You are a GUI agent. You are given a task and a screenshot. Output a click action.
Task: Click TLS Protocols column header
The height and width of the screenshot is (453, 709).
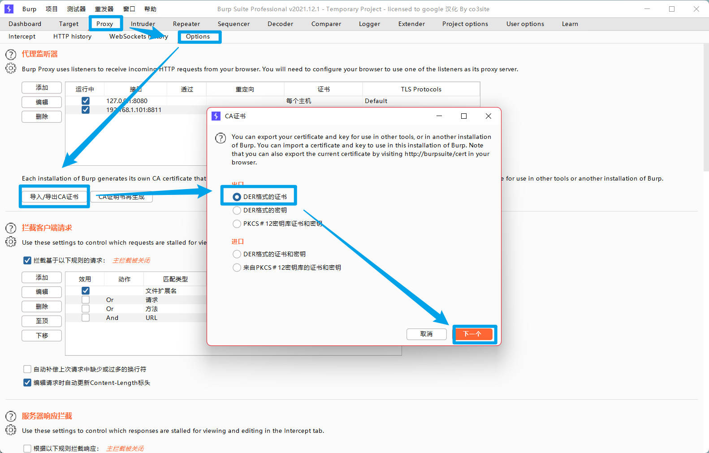pos(421,89)
